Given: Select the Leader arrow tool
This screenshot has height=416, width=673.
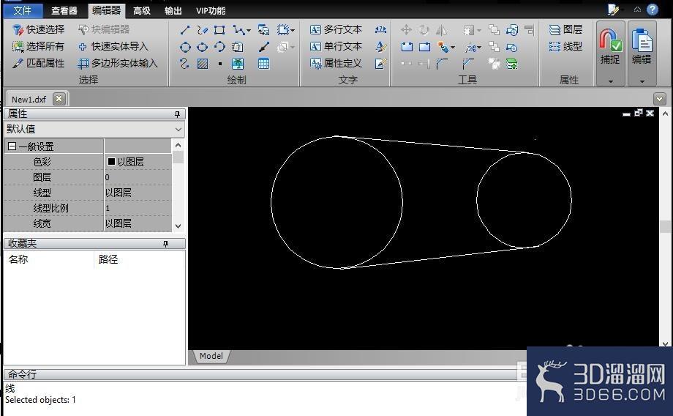Looking at the screenshot, I should (264, 47).
